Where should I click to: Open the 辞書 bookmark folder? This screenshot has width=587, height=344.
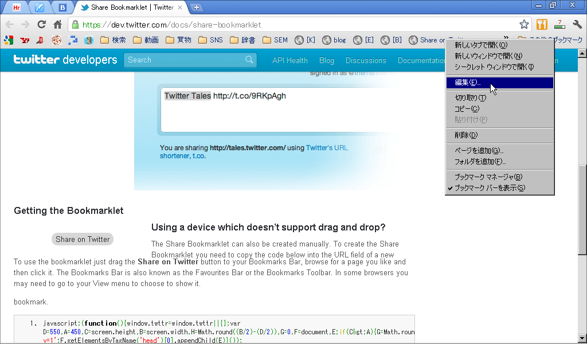pyautogui.click(x=242, y=40)
